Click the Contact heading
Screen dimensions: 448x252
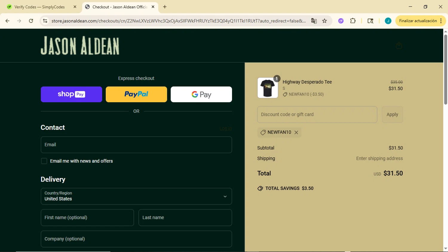point(53,128)
